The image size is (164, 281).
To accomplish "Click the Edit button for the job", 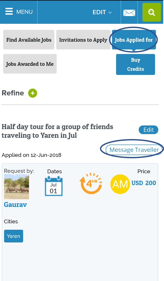I will point(149,130).
